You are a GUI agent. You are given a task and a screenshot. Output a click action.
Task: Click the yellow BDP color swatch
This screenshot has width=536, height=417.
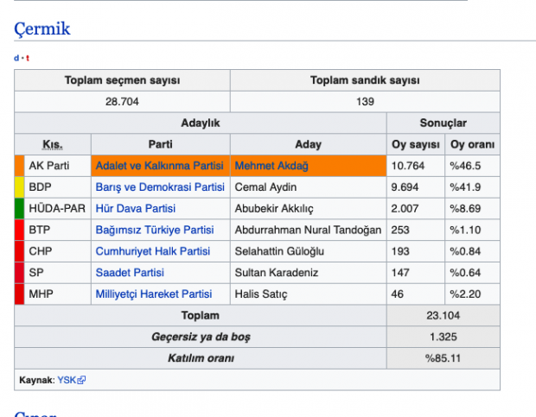point(19,187)
